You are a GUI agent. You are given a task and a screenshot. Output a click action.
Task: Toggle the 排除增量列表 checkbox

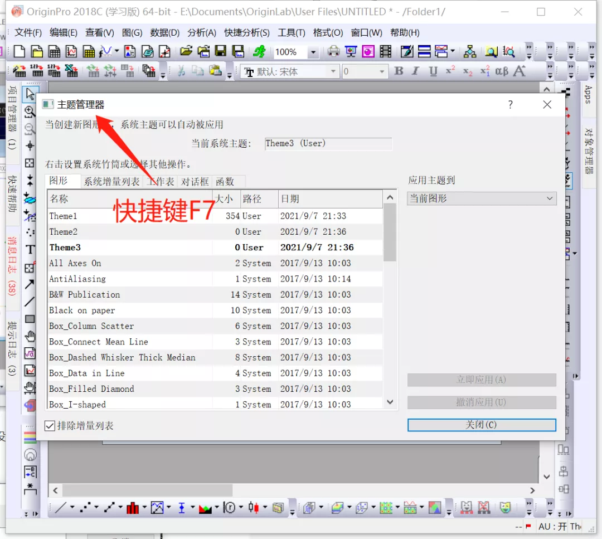pos(50,426)
